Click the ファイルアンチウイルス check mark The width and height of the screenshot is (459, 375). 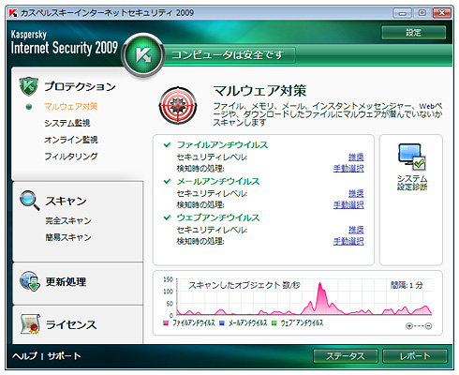pyautogui.click(x=168, y=144)
